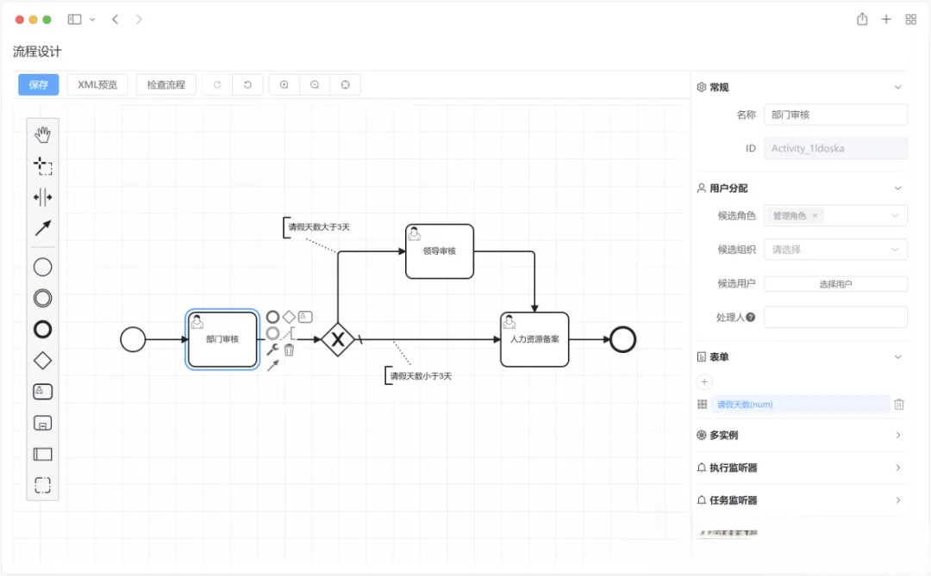The height and width of the screenshot is (576, 931).
Task: Pick the dashed group shape in palette
Action: pyautogui.click(x=42, y=486)
